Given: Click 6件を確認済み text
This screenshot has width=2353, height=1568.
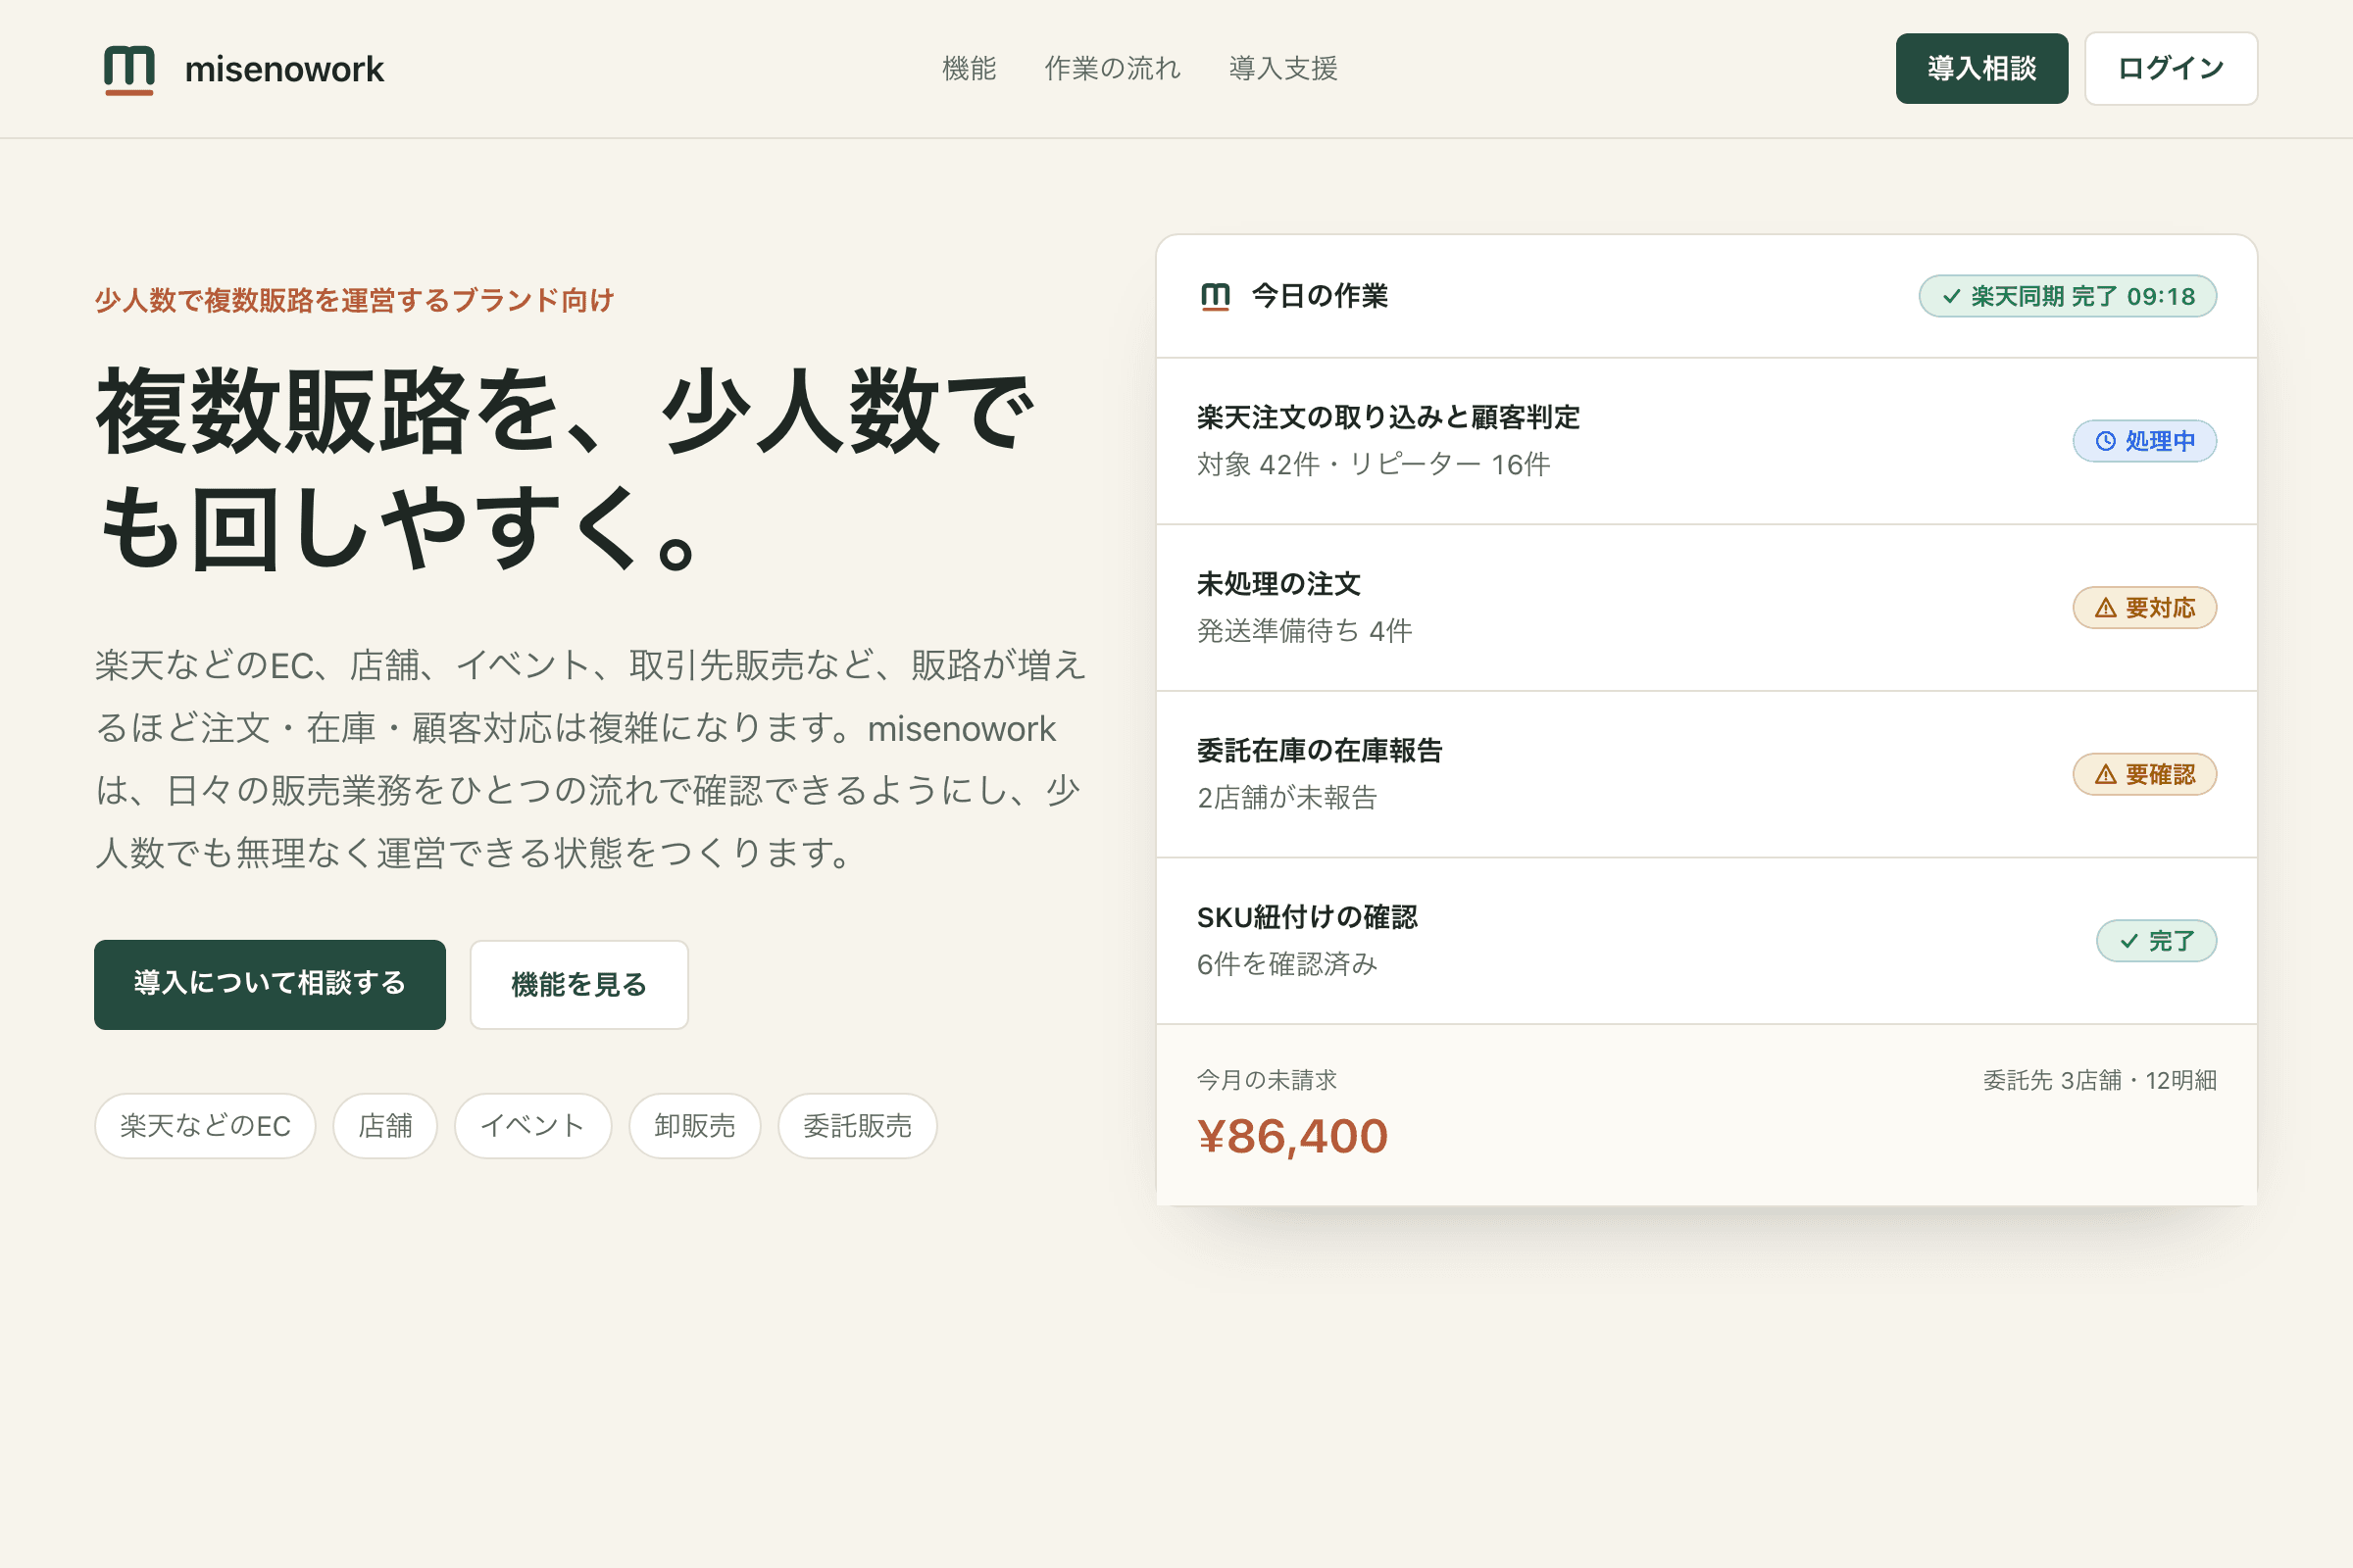Looking at the screenshot, I should (x=1286, y=964).
